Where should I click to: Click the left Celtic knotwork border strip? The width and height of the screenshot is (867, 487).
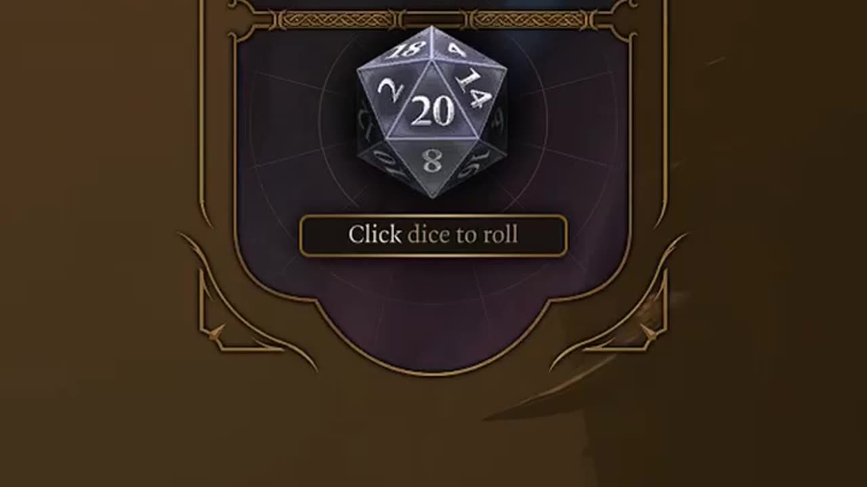[337, 20]
